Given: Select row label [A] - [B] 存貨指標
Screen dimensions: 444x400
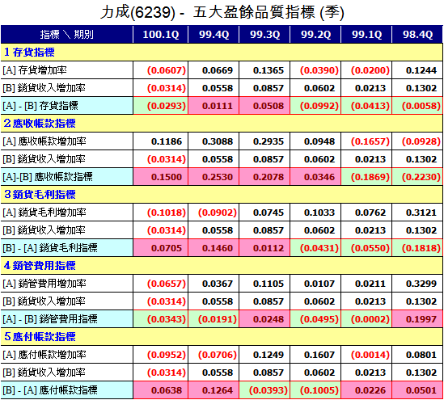Looking at the screenshot, I should 40,106.
